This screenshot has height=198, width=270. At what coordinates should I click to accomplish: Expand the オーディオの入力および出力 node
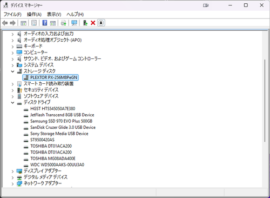[12, 34]
